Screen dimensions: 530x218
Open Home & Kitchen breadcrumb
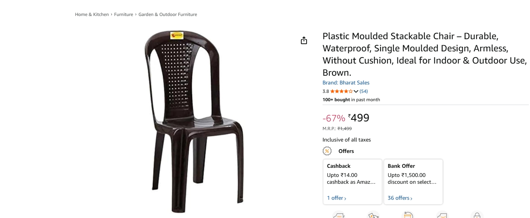pyautogui.click(x=92, y=14)
